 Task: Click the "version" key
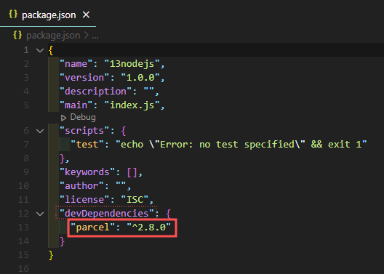(84, 78)
